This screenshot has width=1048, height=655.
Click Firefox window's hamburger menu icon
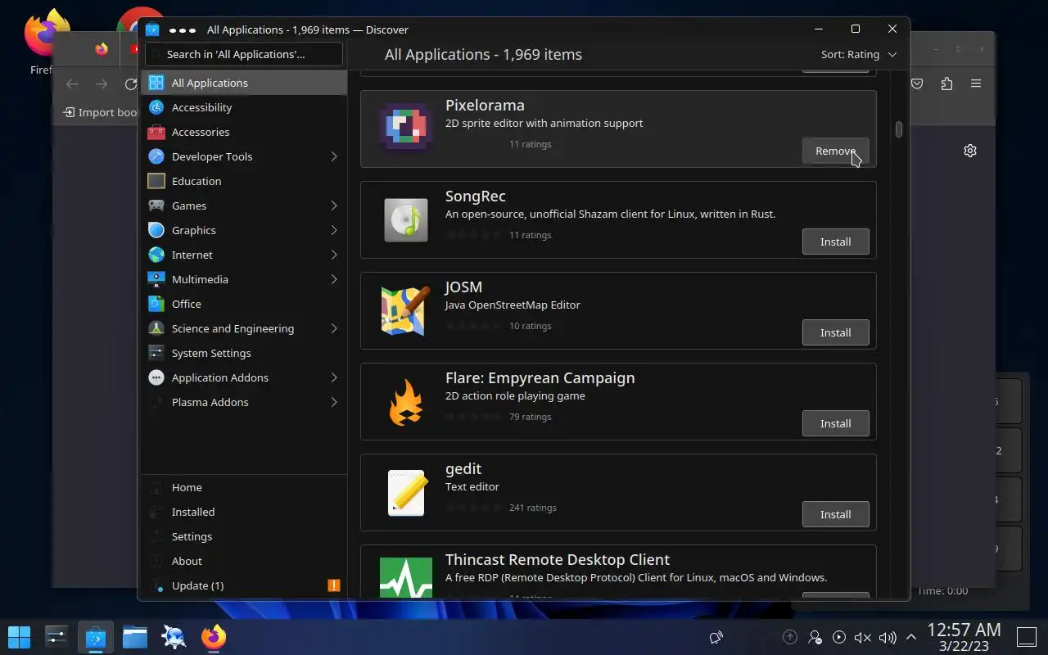pyautogui.click(x=976, y=84)
